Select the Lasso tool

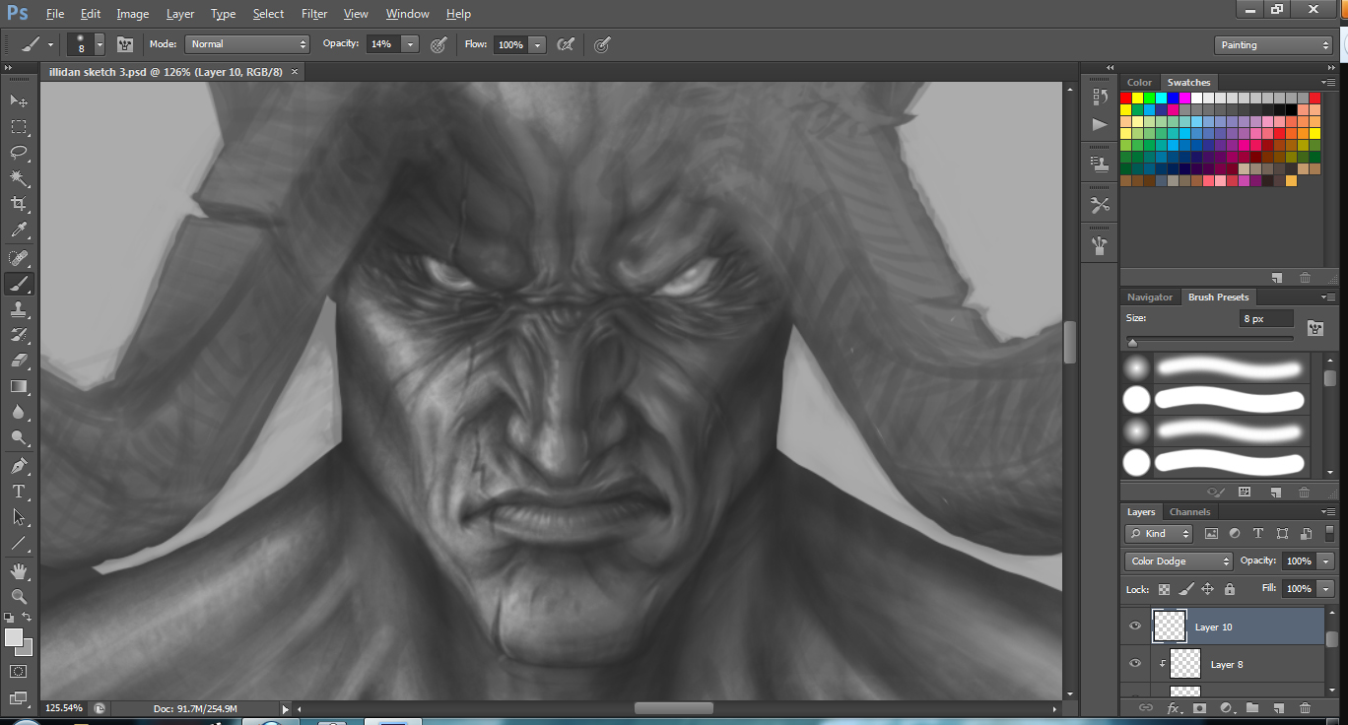[x=19, y=152]
